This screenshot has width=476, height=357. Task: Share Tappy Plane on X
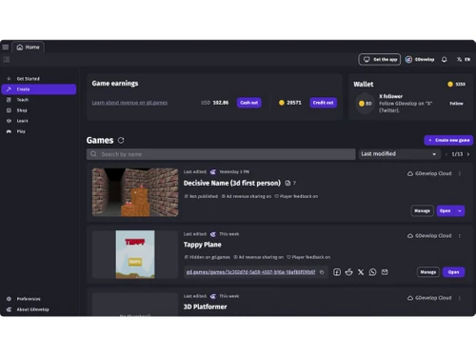tap(361, 272)
